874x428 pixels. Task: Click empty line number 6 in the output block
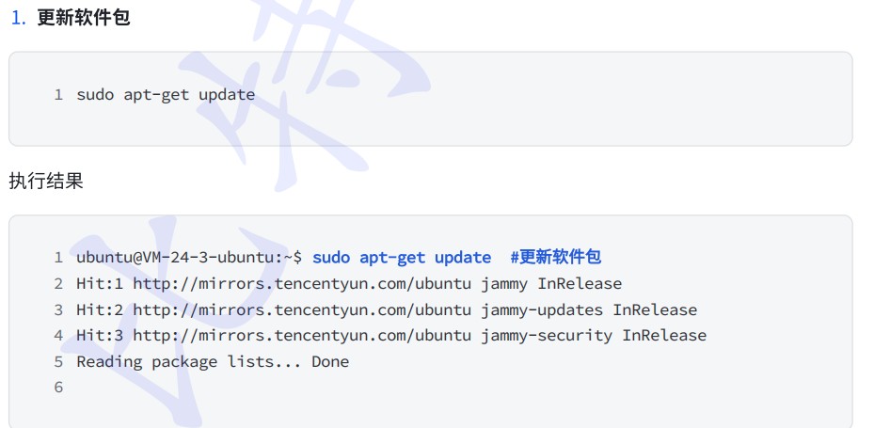[x=58, y=388]
